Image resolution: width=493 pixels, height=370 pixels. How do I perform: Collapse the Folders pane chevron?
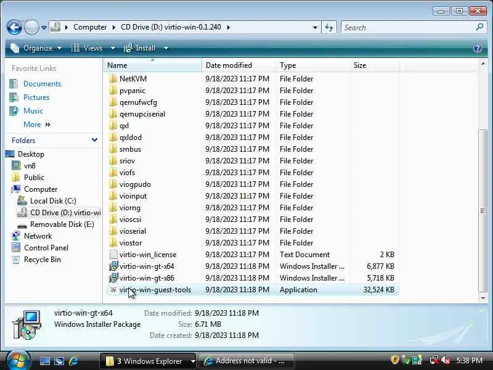point(94,140)
